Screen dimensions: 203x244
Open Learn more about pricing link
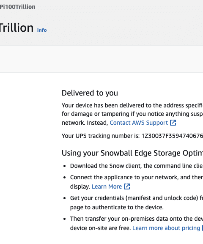pyautogui.click(x=166, y=228)
